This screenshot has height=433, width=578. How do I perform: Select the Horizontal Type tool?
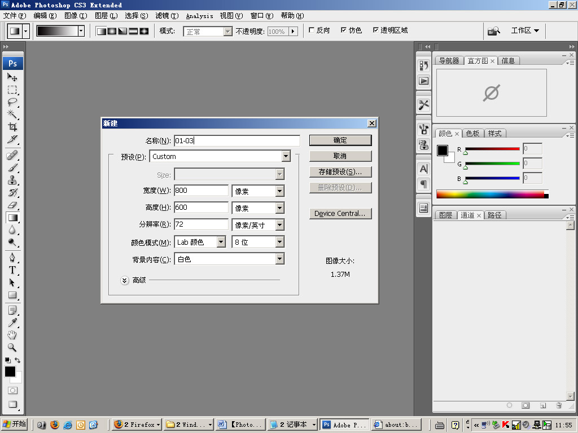tap(12, 270)
